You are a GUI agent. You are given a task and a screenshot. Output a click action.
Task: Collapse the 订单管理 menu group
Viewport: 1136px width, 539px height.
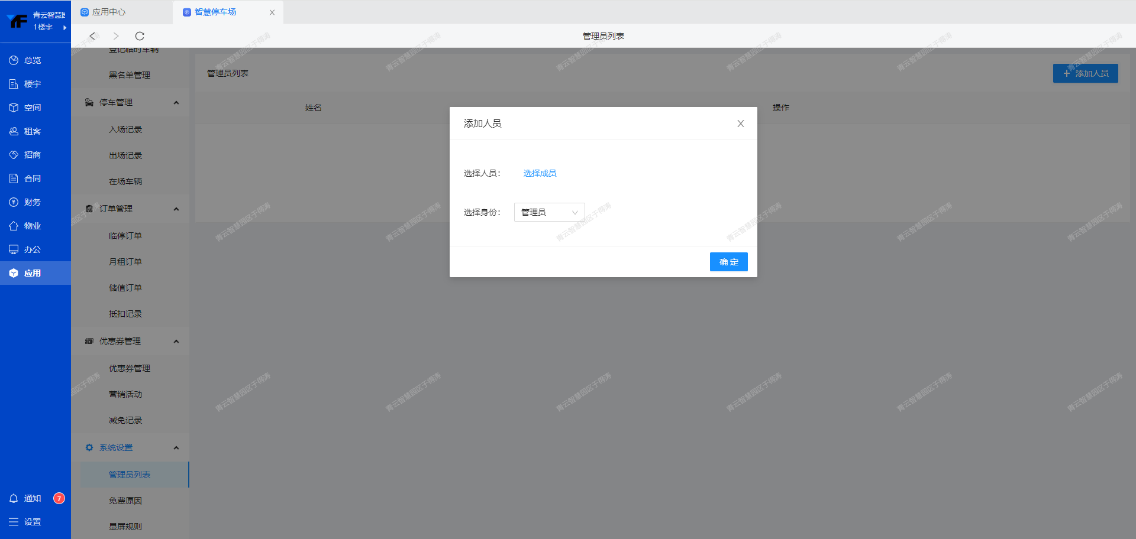click(x=176, y=209)
